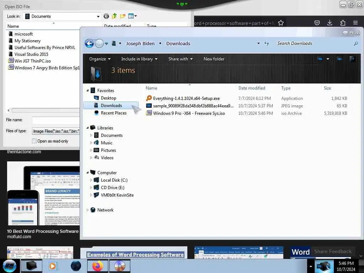
Task: Click go-back icon in Open ISO File dialog
Action: (106, 16)
